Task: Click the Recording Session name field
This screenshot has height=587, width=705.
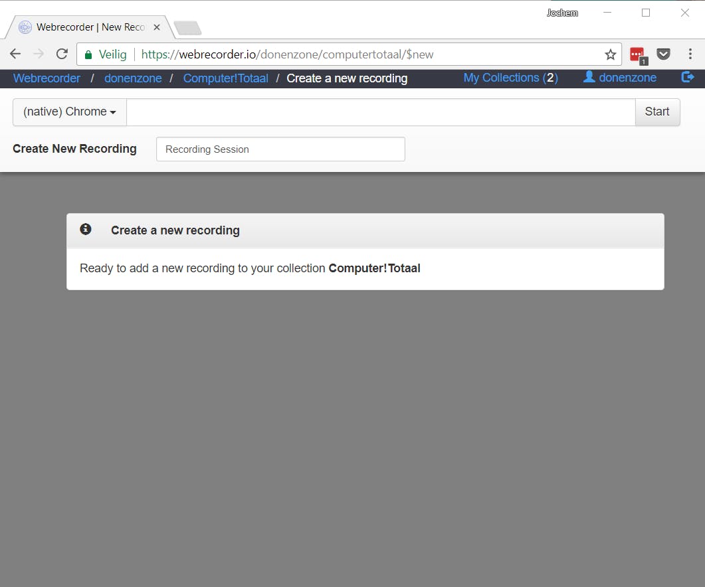Action: 280,149
